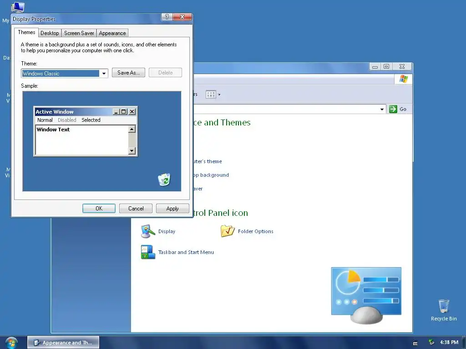Close the Display Properties dialog

coord(182,17)
